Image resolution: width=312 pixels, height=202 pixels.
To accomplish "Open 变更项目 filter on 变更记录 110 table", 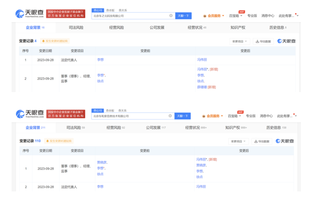I will pos(238,141).
